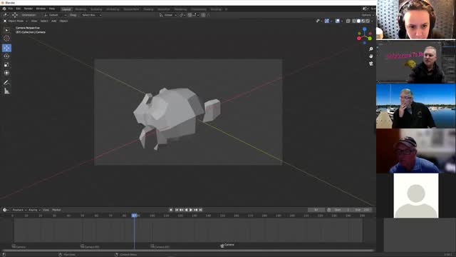The height and width of the screenshot is (257, 456).
Task: Open the viewport Add menu
Action: (54, 21)
